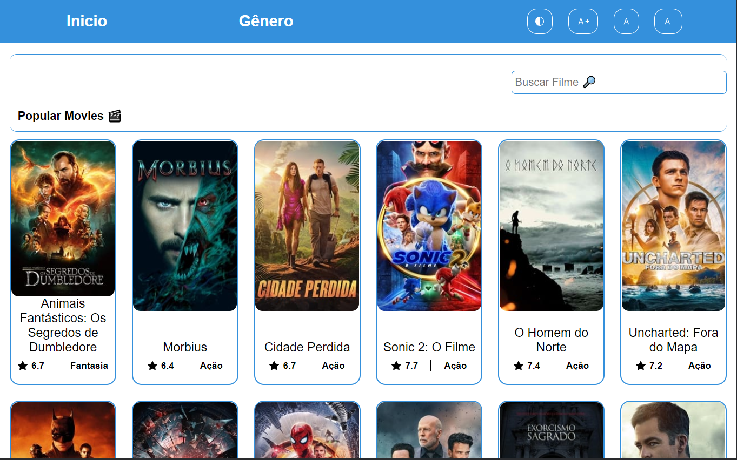
Task: Reset font size with the A button
Action: pos(626,22)
